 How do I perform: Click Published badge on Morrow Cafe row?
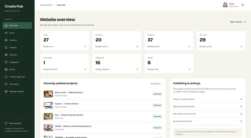pyautogui.click(x=157, y=94)
